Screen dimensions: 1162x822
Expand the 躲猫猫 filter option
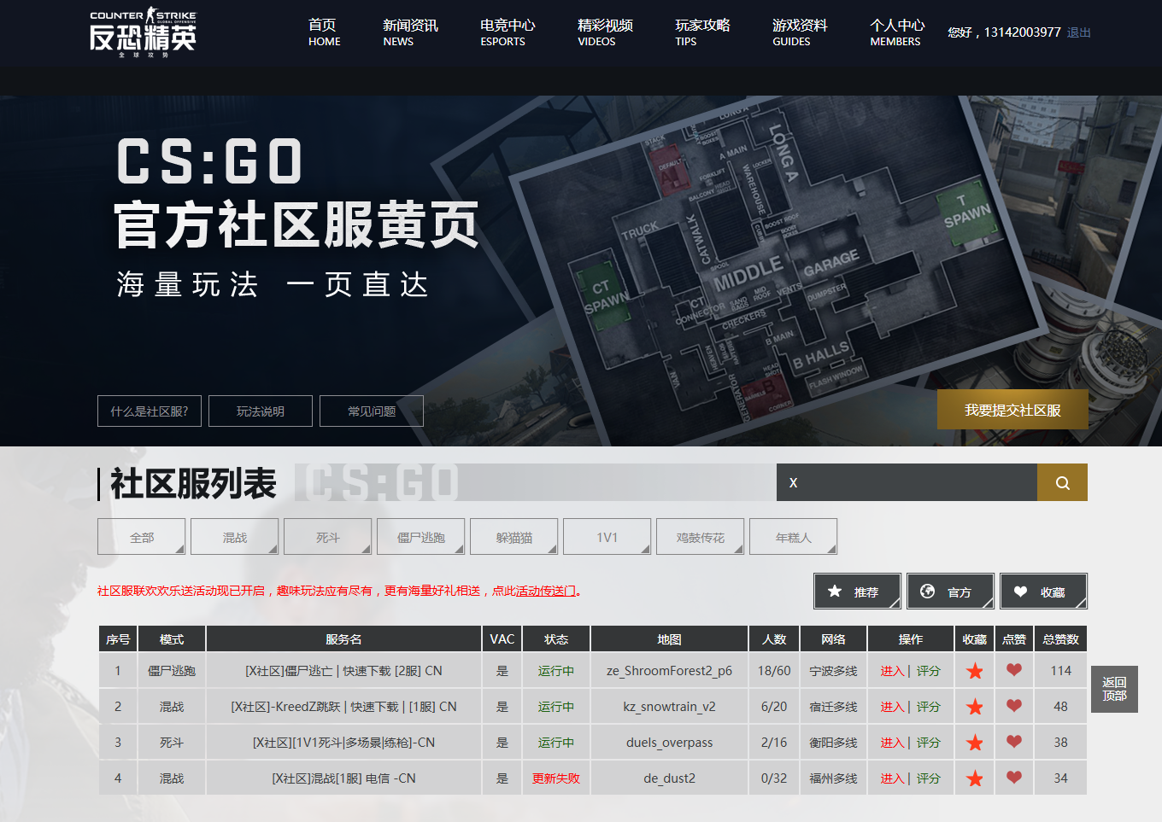[x=514, y=537]
